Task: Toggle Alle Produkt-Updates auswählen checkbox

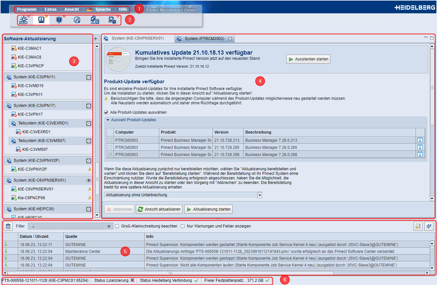Action: coord(106,112)
